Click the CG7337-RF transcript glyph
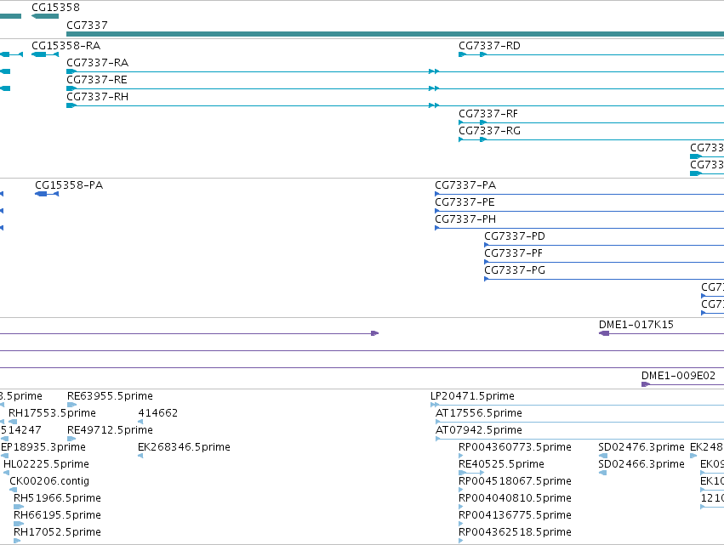 [x=591, y=122]
